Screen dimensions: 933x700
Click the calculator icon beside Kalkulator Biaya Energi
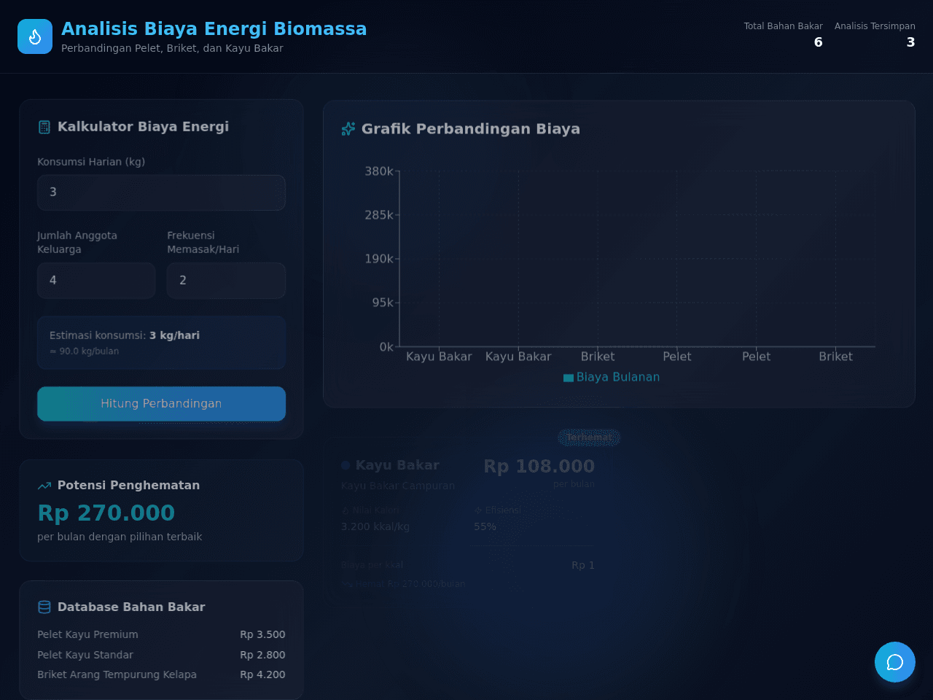tap(44, 127)
